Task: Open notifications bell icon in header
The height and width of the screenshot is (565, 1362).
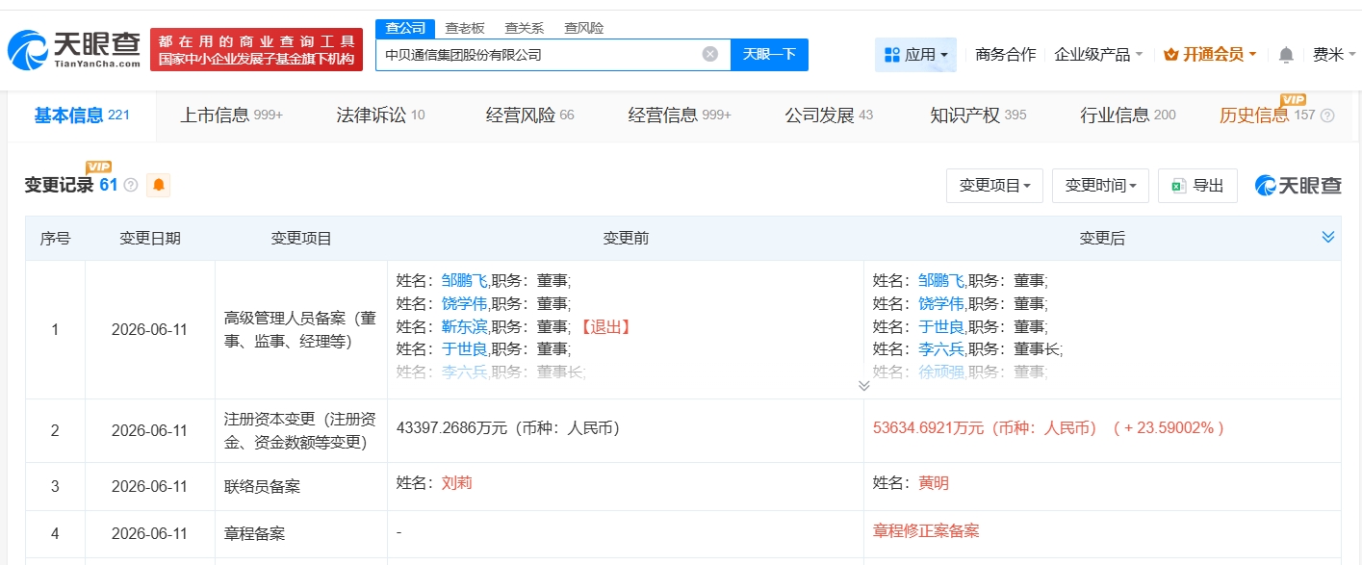Action: point(1286,55)
